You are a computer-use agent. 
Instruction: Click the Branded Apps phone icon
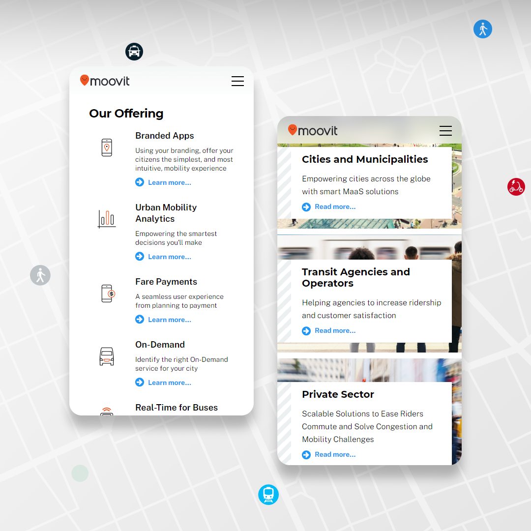(x=107, y=147)
